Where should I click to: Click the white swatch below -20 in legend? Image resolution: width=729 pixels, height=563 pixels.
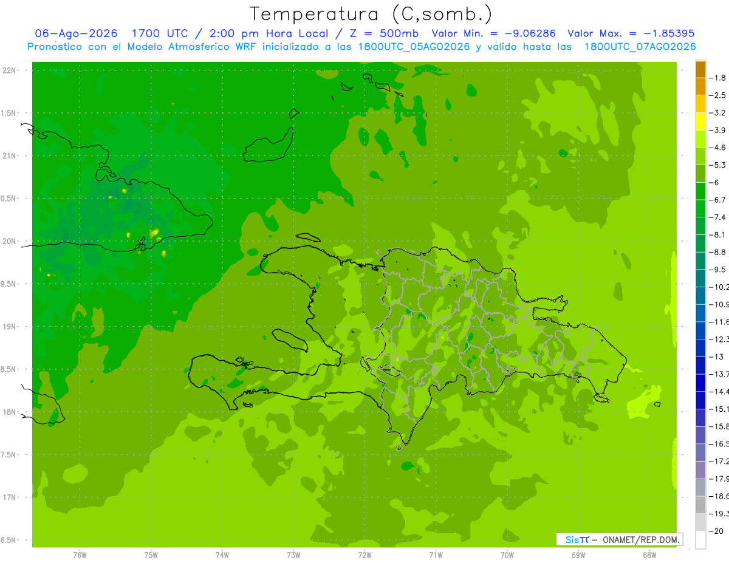[700, 540]
